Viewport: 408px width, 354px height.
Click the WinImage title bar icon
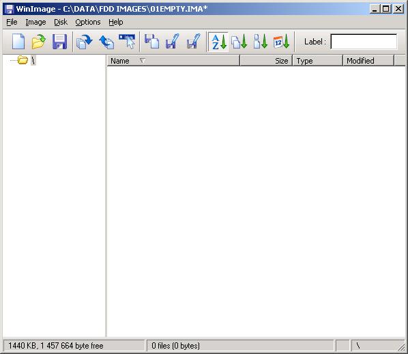(10, 9)
